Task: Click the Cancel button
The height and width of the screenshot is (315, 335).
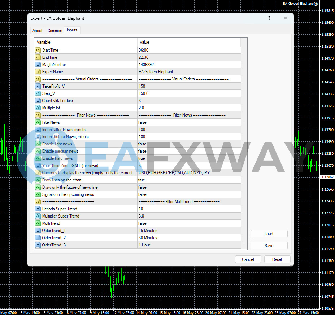Action: (248, 259)
